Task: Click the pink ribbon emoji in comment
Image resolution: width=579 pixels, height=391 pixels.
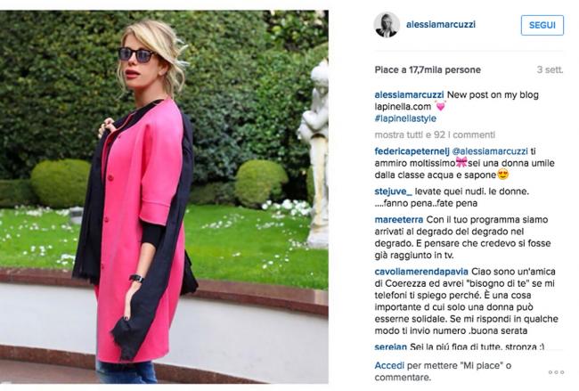Action: pos(461,162)
